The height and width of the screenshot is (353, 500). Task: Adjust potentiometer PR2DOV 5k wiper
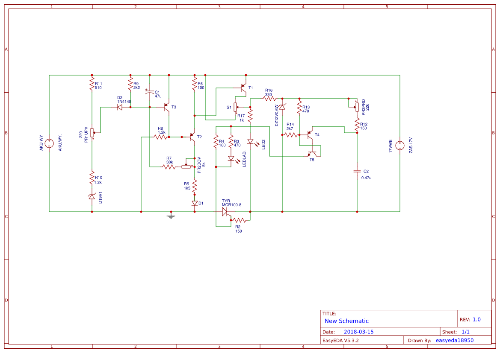(186, 166)
